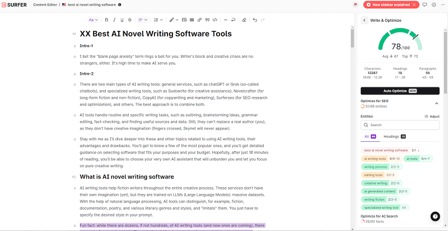Click the editor vertical scrollbar

(x=352, y=37)
